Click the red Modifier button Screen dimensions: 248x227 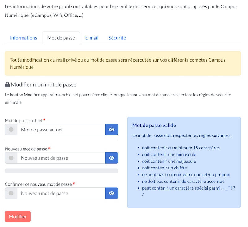(18, 216)
